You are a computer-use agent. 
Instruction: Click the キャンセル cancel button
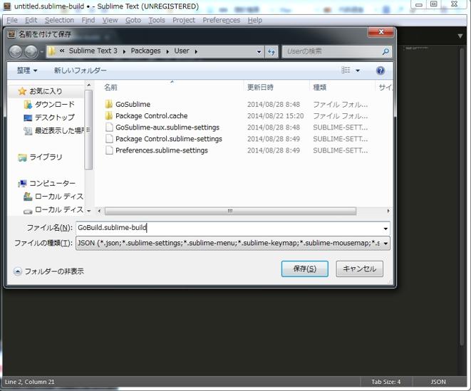click(359, 269)
